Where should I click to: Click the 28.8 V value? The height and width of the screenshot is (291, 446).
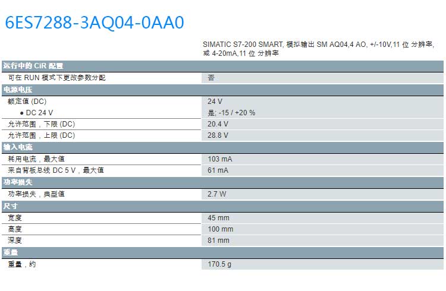[x=218, y=135]
